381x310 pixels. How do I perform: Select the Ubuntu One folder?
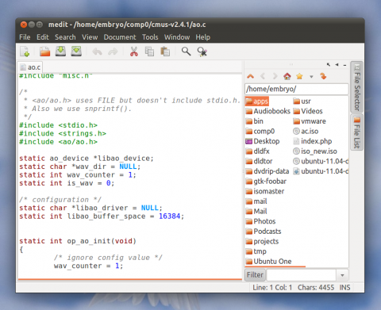[268, 262]
